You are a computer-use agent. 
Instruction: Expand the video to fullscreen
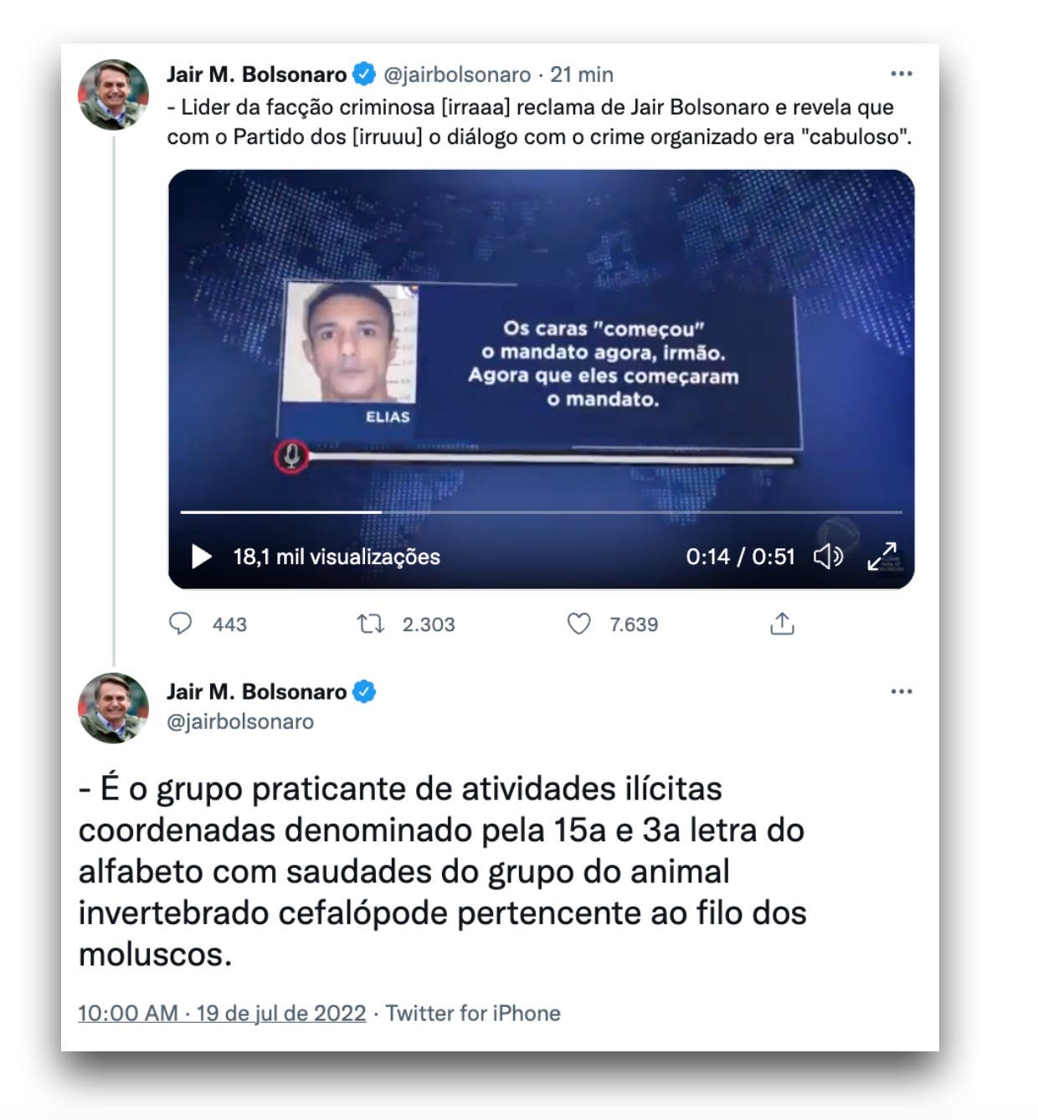coord(882,557)
